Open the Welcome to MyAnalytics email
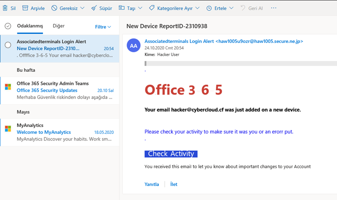The width and height of the screenshot is (337, 200). pyautogui.click(x=60, y=132)
